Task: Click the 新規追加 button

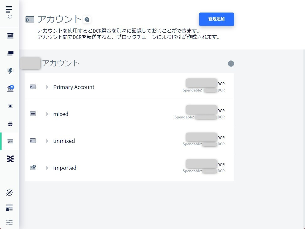Action: [x=216, y=19]
